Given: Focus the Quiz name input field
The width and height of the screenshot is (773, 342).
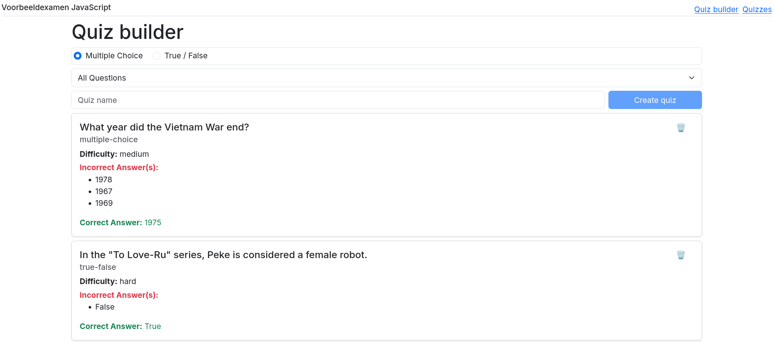Looking at the screenshot, I should [x=338, y=100].
